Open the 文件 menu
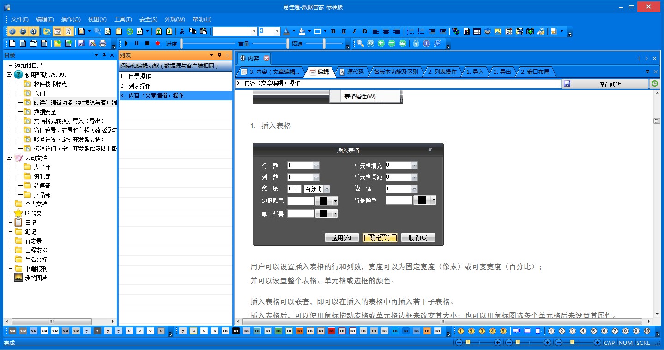 point(20,19)
